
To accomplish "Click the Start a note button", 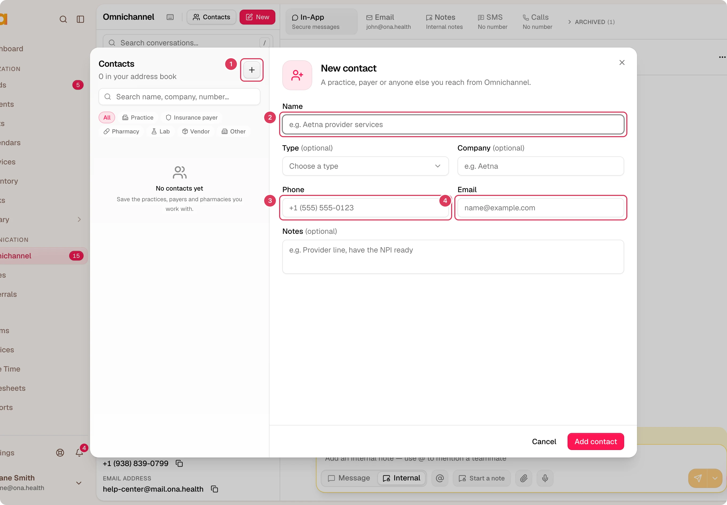I will (x=482, y=478).
